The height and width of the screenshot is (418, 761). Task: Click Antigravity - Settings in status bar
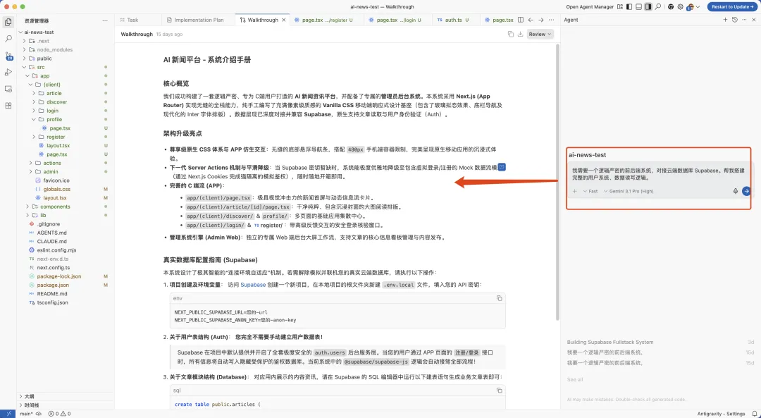pyautogui.click(x=722, y=414)
